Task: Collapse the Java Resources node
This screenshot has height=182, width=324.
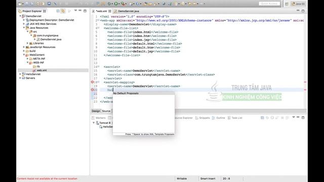Action: [24, 28]
